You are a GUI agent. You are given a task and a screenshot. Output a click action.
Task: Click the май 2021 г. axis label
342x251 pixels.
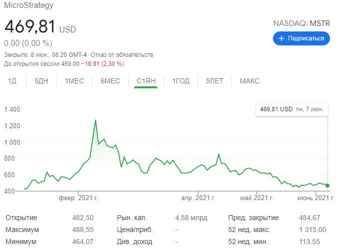click(256, 198)
